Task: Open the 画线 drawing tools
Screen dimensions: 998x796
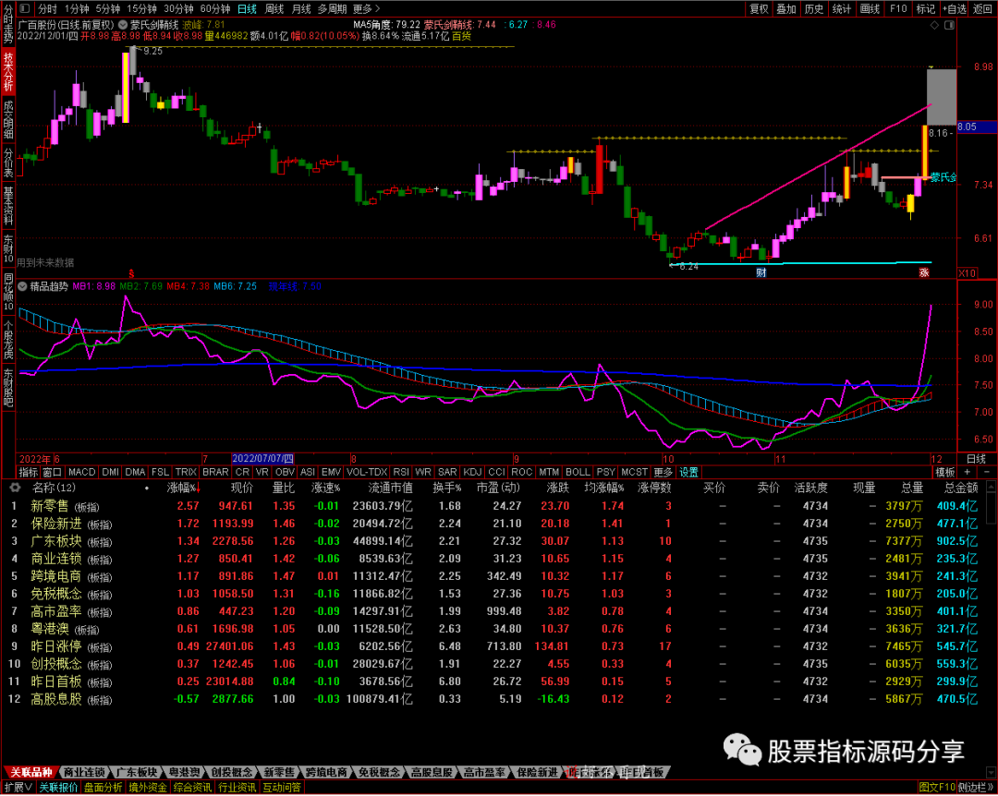Action: [x=870, y=9]
